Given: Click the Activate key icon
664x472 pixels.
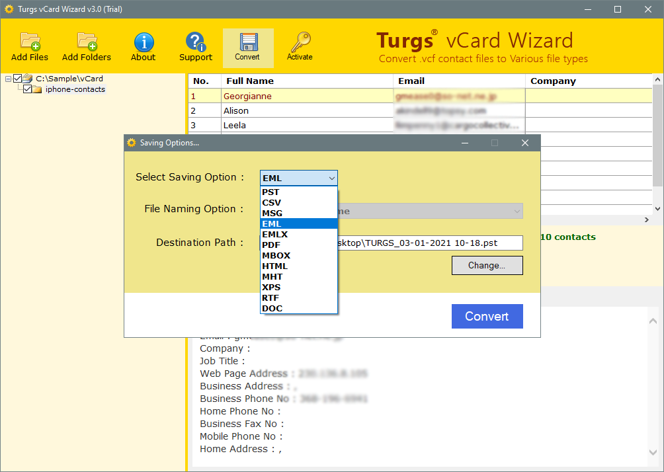Looking at the screenshot, I should (x=300, y=42).
